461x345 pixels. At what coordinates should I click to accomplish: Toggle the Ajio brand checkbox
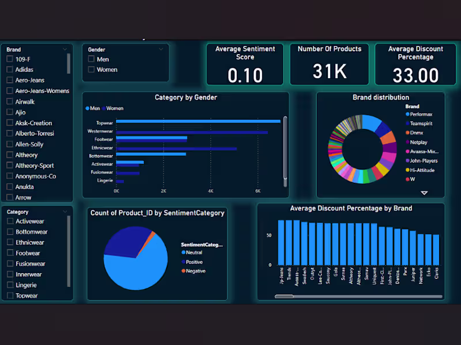(10, 112)
